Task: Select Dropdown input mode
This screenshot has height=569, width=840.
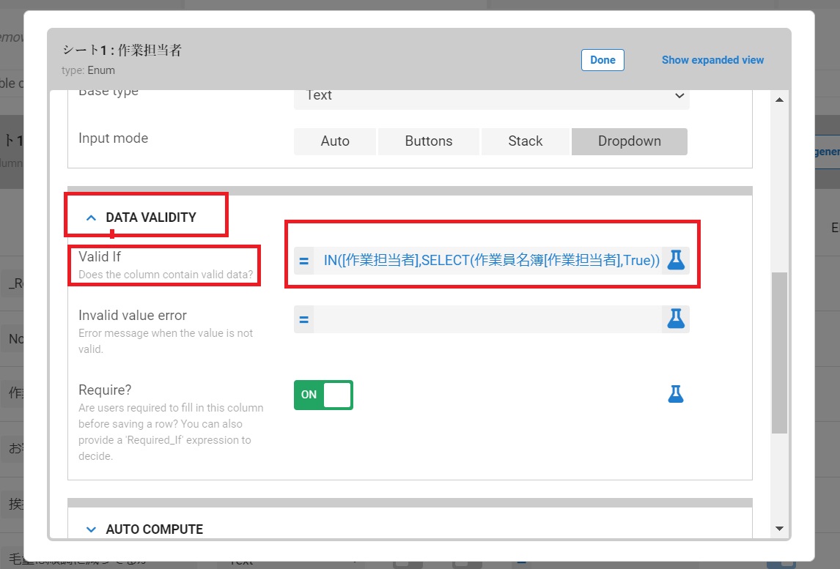Action: tap(630, 141)
